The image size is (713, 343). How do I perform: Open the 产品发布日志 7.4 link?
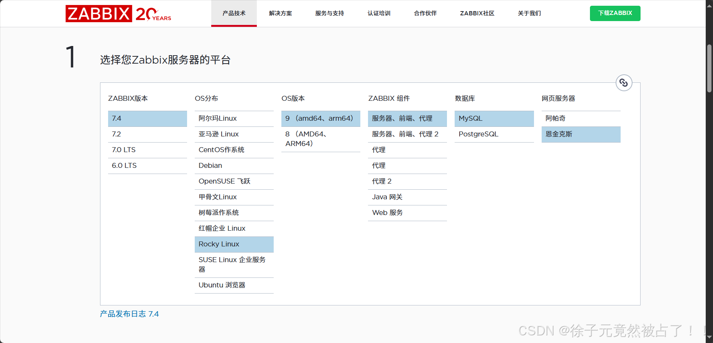(x=129, y=314)
